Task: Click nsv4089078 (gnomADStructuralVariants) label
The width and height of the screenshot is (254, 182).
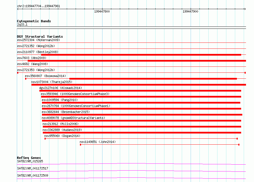Action: tap(73, 118)
